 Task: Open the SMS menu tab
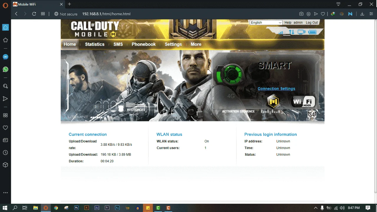click(118, 44)
